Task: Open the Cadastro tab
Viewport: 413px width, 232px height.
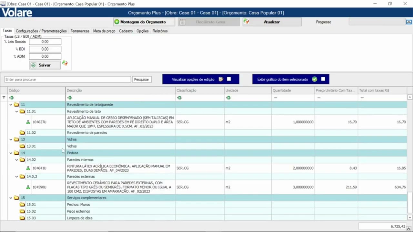Action: click(126, 31)
